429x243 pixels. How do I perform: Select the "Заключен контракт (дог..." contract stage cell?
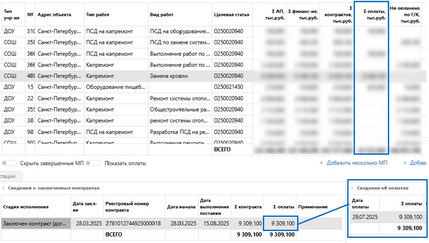tap(35, 223)
